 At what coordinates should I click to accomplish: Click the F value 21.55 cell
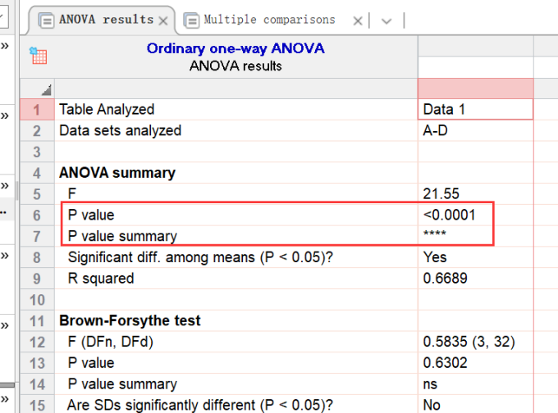tap(475, 193)
